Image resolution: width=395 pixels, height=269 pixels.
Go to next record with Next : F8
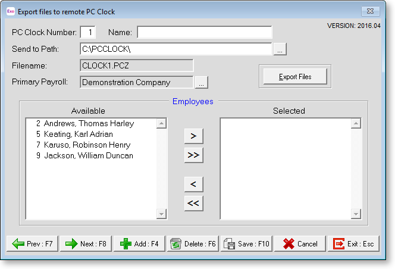pyautogui.click(x=86, y=244)
